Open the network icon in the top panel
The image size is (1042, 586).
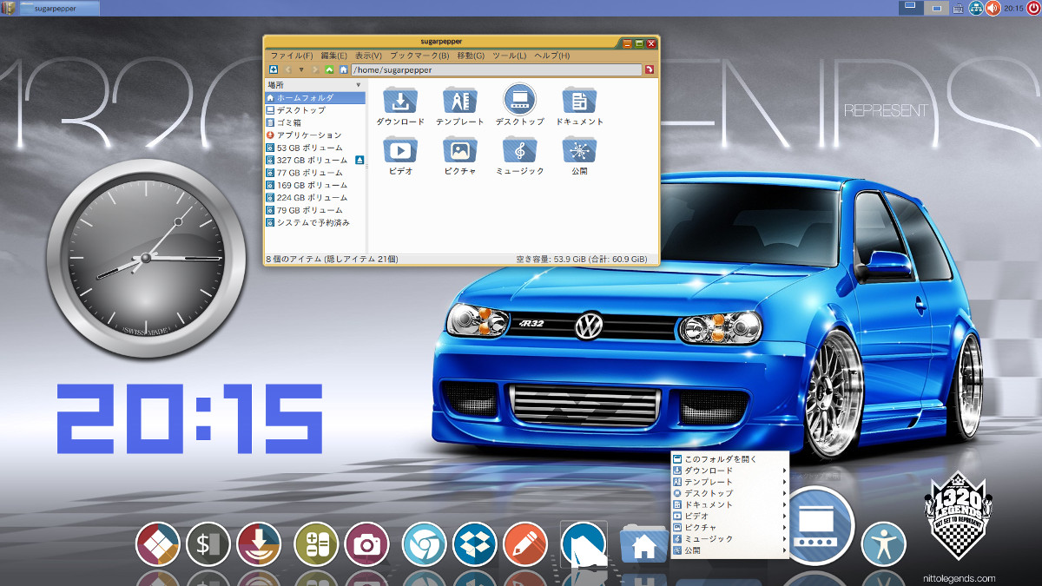click(976, 8)
